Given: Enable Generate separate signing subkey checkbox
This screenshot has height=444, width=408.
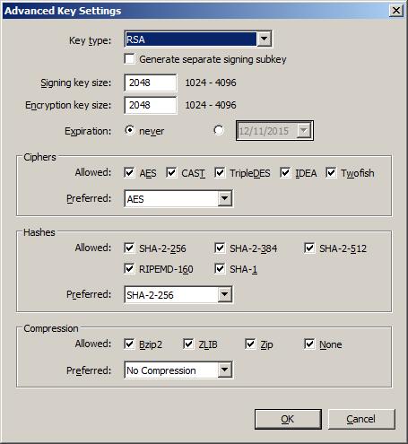Looking at the screenshot, I should point(130,59).
